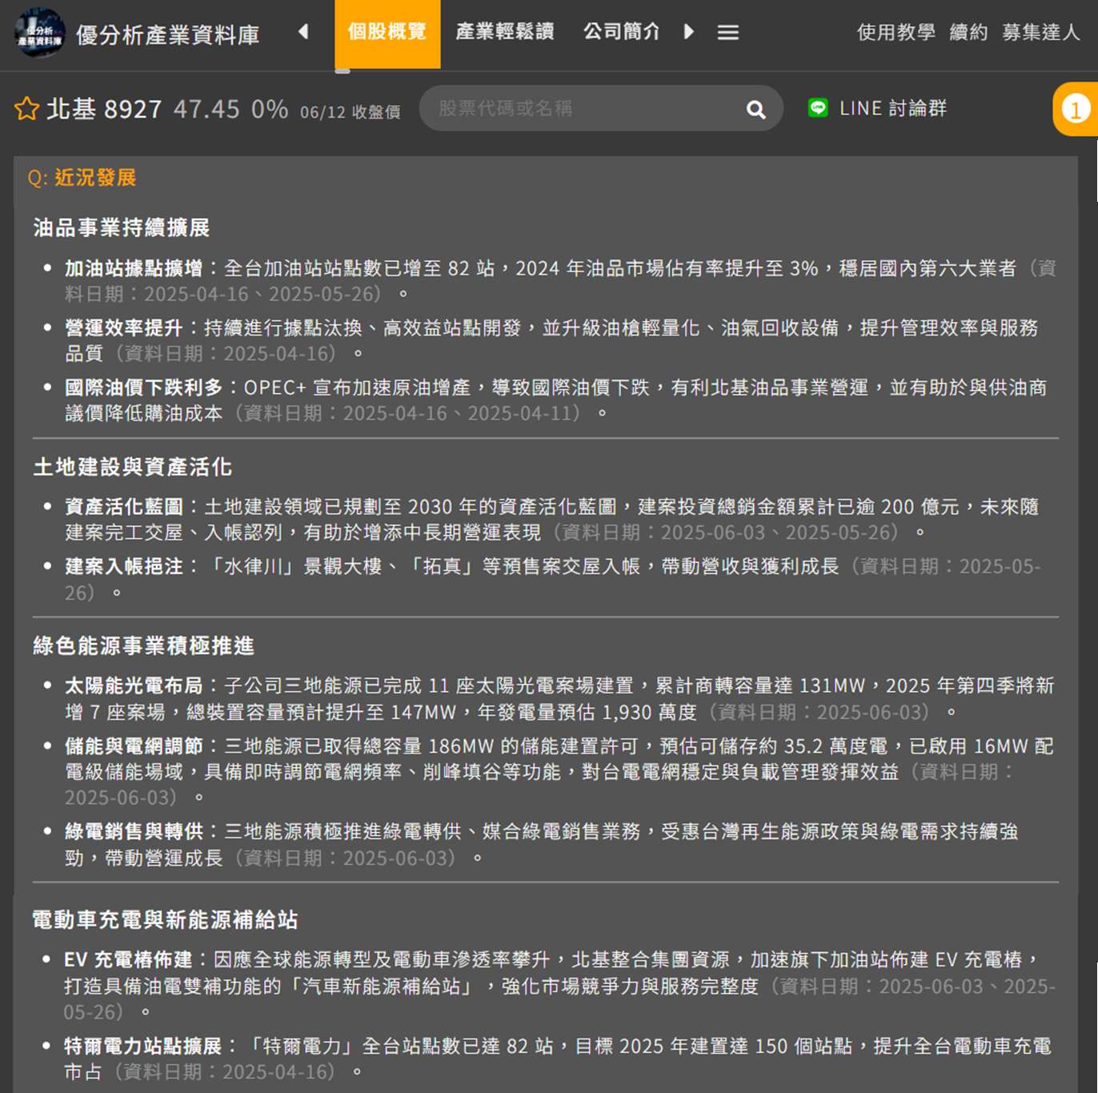The image size is (1098, 1093).
Task: Click the 北基 8927 stock name
Action: click(x=104, y=109)
